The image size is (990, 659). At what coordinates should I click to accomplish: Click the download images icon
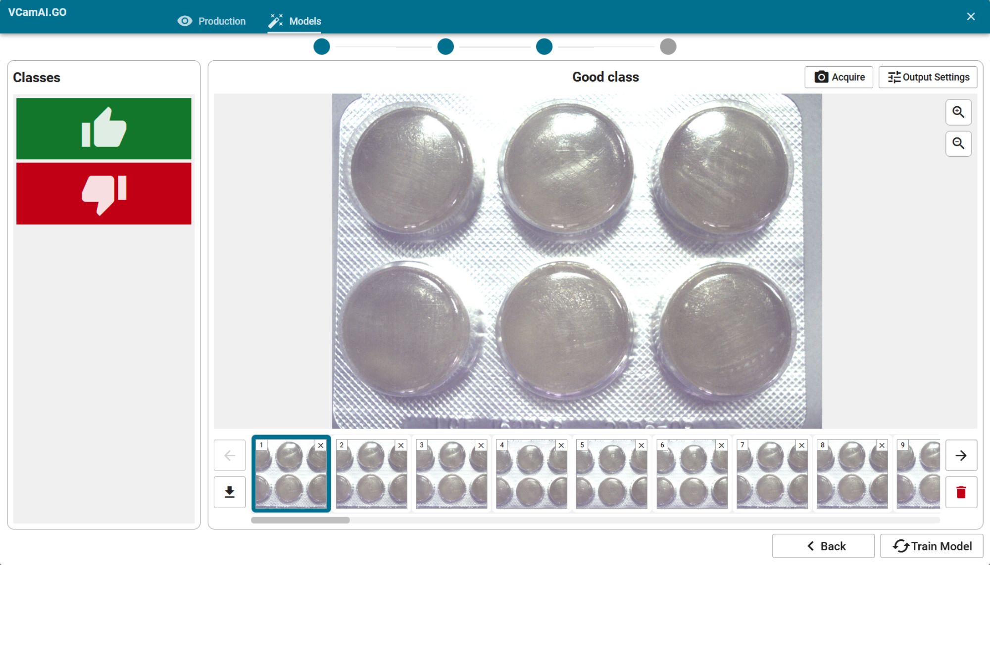[230, 492]
